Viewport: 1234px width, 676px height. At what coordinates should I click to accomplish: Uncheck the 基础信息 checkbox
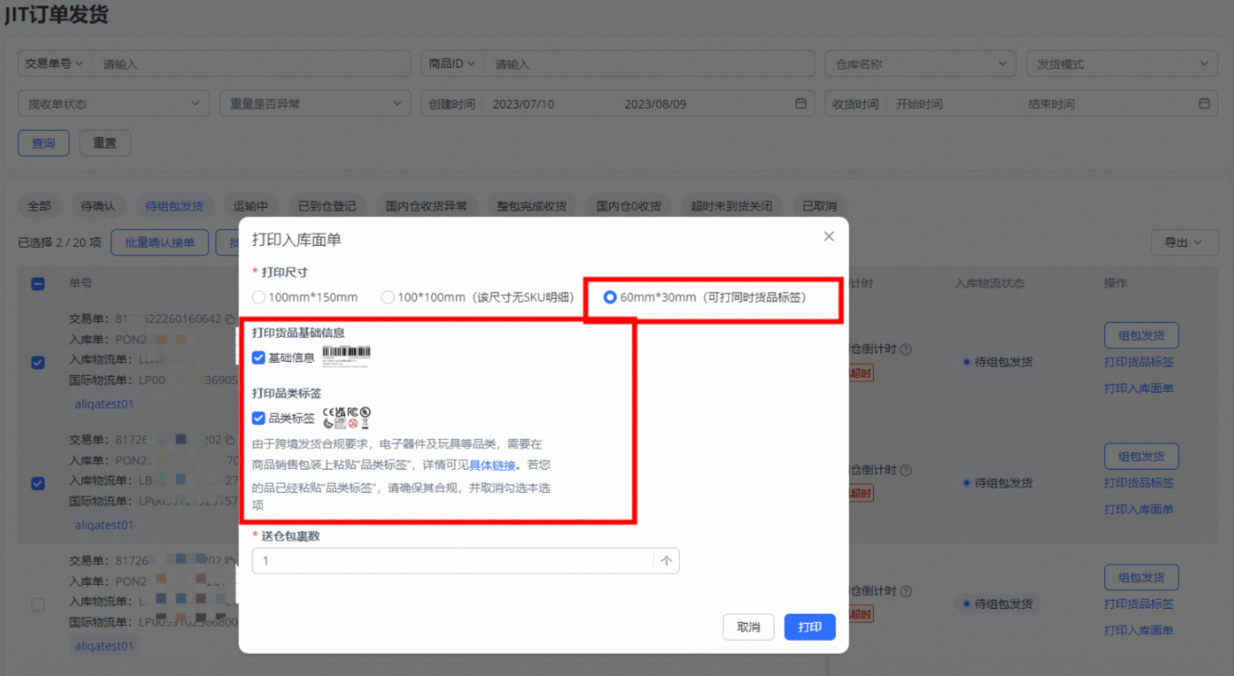(x=259, y=357)
